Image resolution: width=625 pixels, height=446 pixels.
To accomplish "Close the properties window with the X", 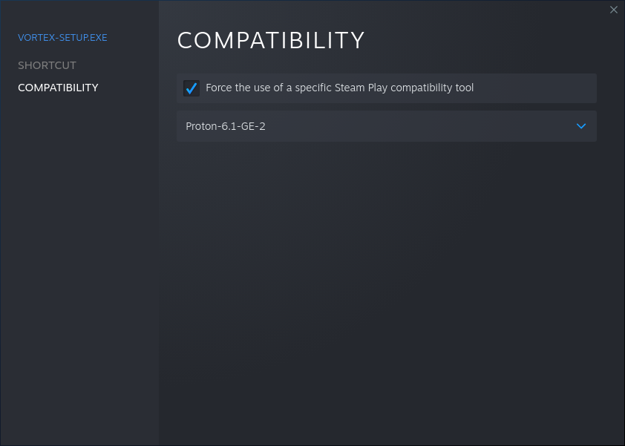I will point(613,10).
